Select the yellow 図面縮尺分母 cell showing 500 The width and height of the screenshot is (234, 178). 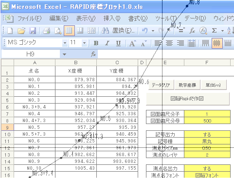click(x=207, y=121)
